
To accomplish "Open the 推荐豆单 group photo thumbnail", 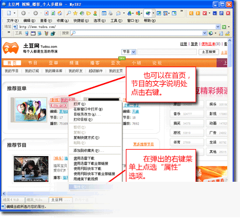I will [29, 110].
